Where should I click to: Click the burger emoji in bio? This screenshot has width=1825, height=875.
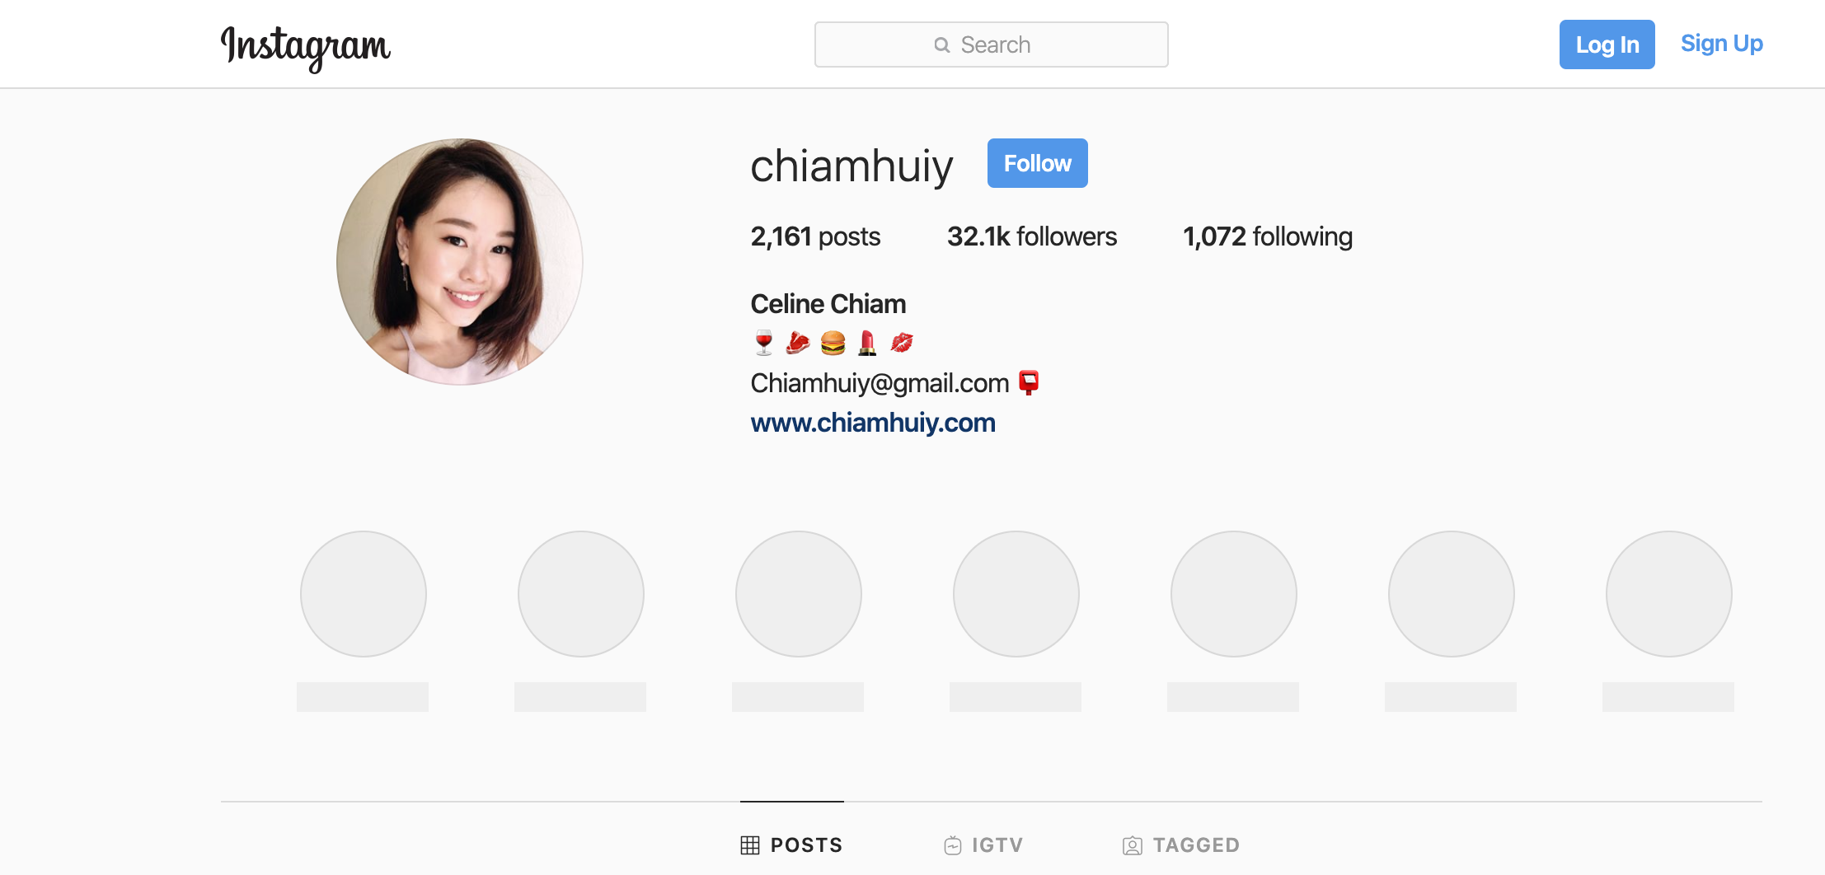point(833,343)
